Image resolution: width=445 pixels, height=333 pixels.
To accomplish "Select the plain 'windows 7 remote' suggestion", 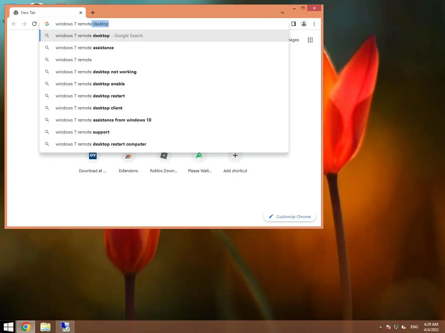I will pyautogui.click(x=164, y=60).
